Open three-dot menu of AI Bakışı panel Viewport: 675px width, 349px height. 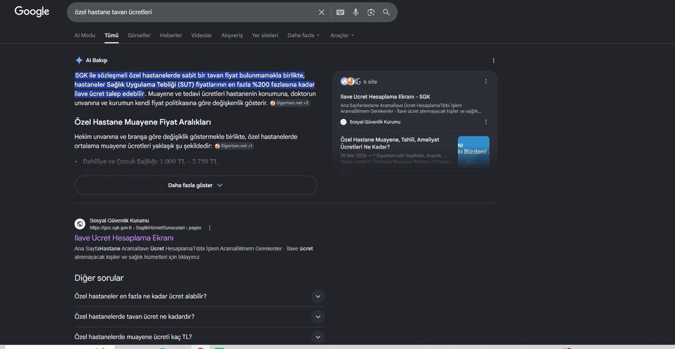[x=494, y=61]
